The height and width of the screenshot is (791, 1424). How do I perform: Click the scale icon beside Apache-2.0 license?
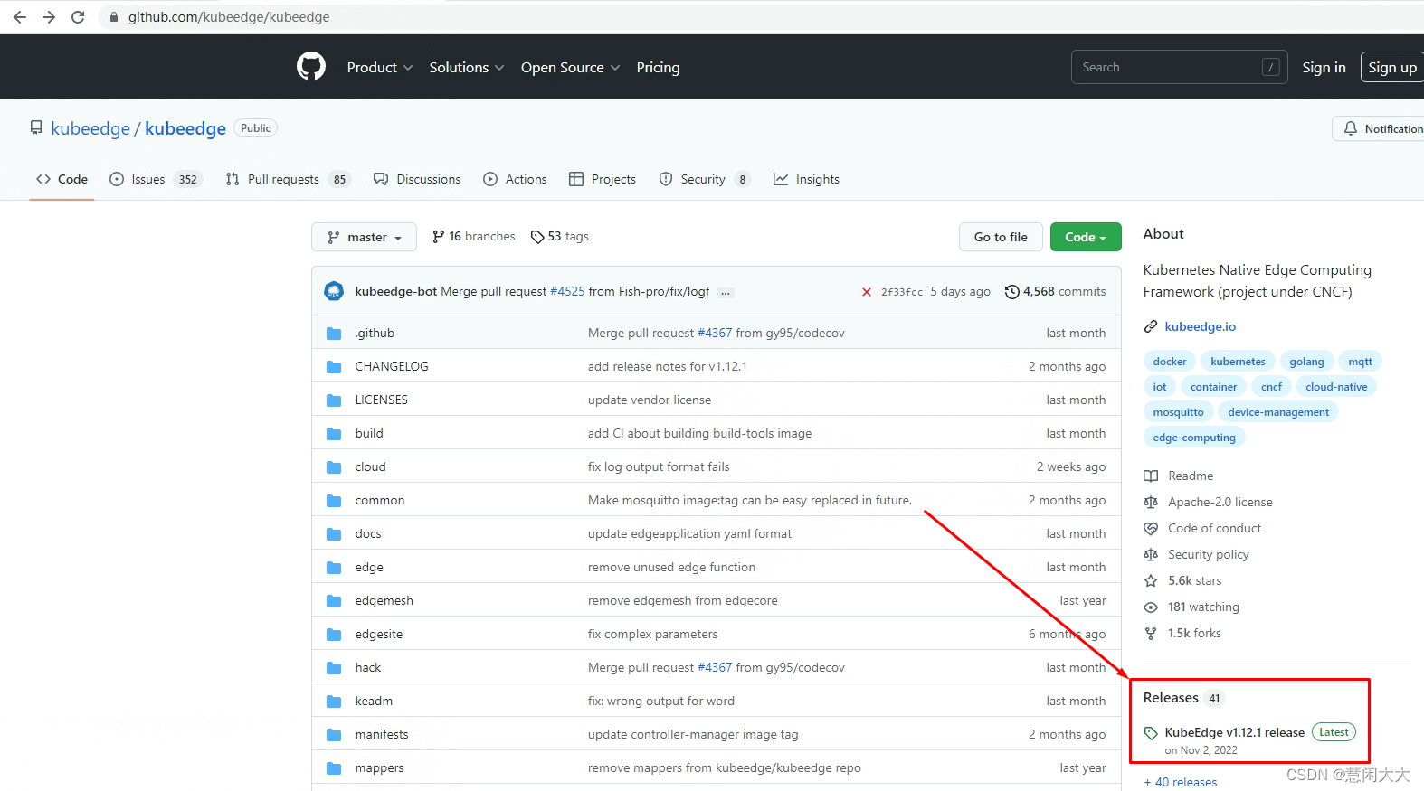(x=1151, y=502)
